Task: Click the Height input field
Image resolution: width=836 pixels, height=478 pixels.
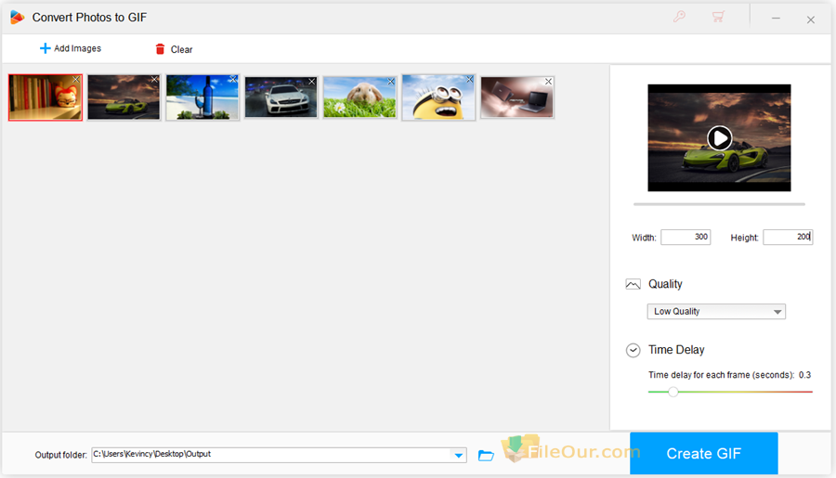Action: point(788,237)
